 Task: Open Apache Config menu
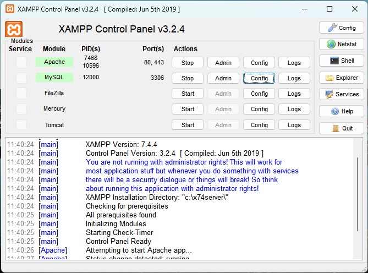click(259, 63)
